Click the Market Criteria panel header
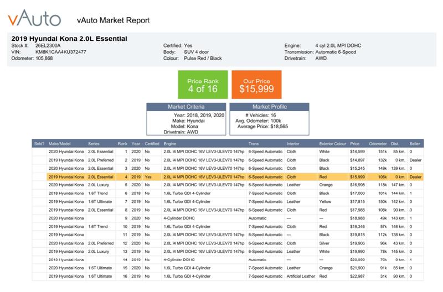Image resolution: width=443 pixels, height=292 pixels. tap(186, 107)
